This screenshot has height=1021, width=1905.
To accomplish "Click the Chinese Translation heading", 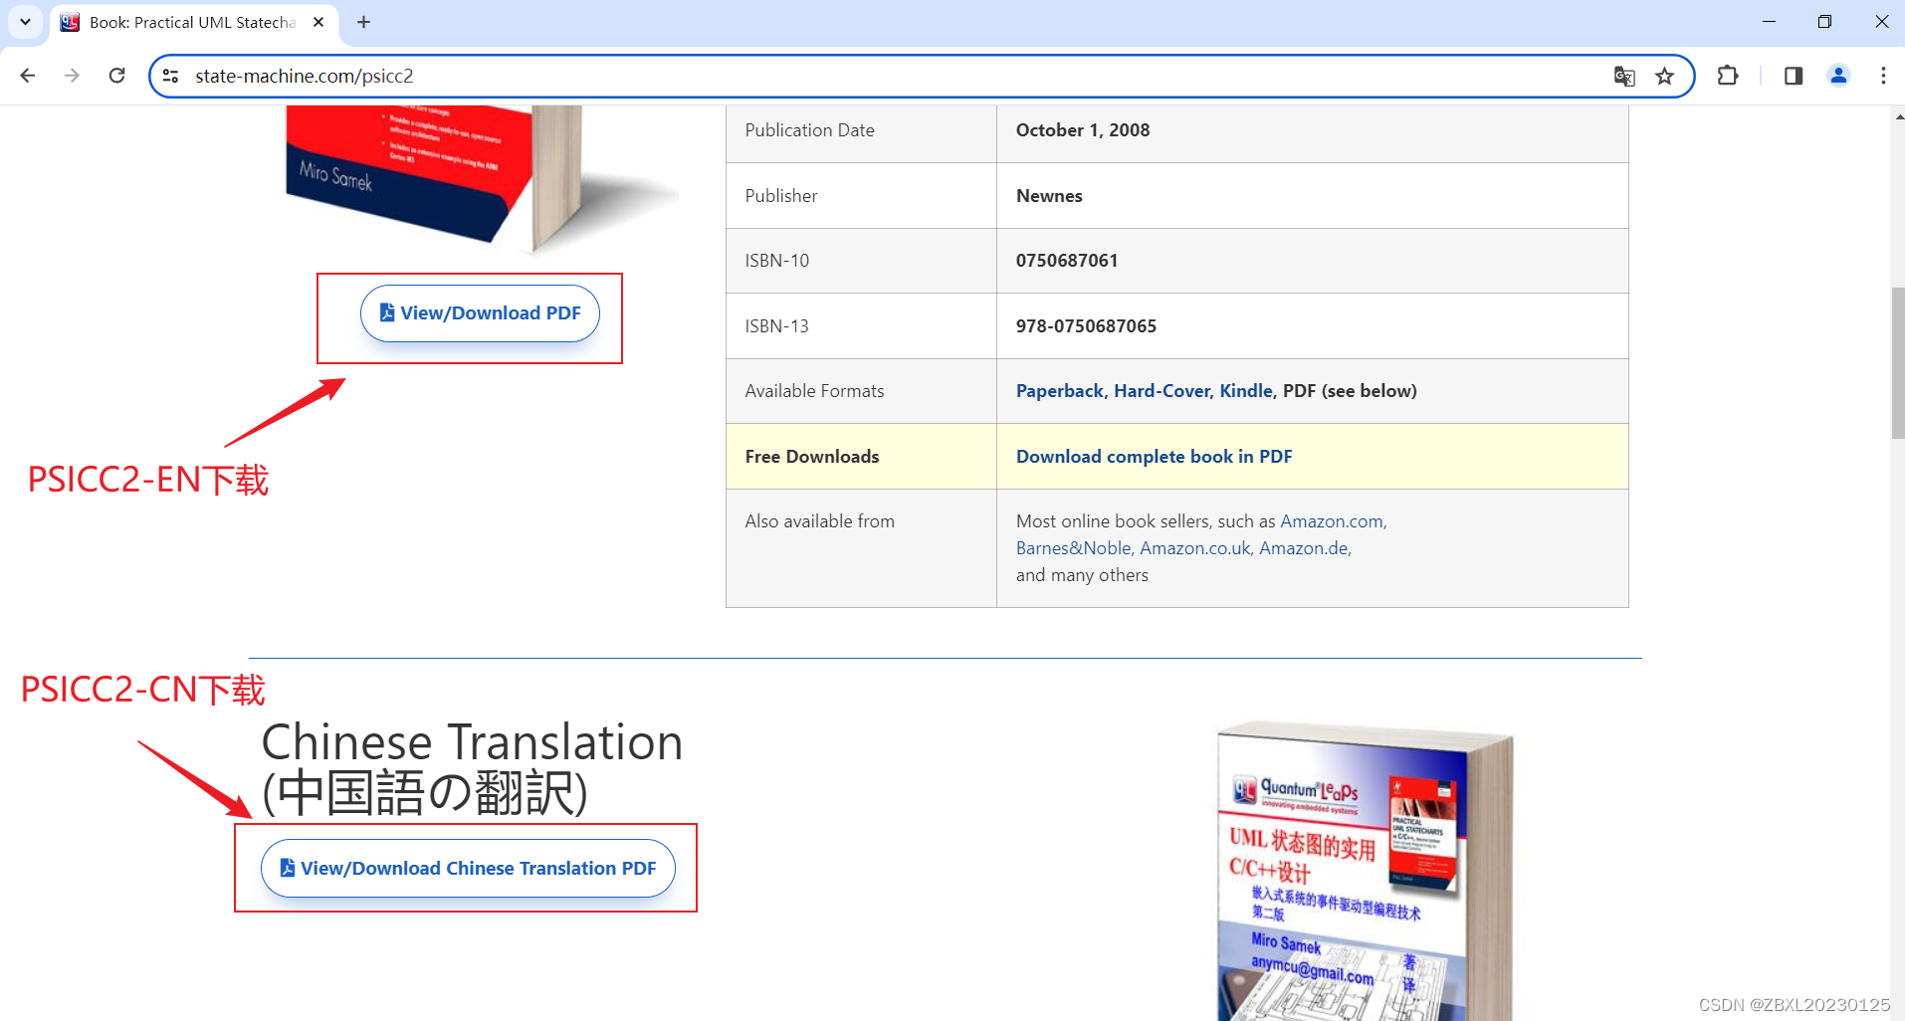I will [x=472, y=768].
